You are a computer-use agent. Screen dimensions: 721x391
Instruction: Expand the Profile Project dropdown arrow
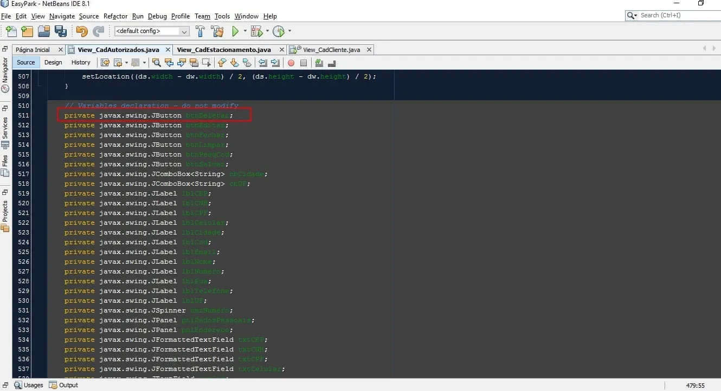[289, 31]
